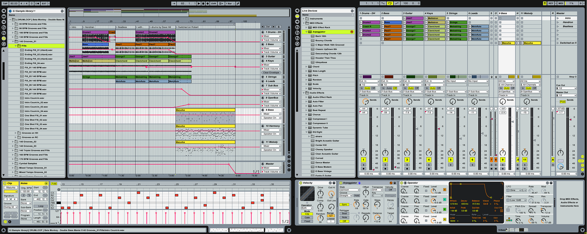Toggle Arpeggiator Hold button

356,195
